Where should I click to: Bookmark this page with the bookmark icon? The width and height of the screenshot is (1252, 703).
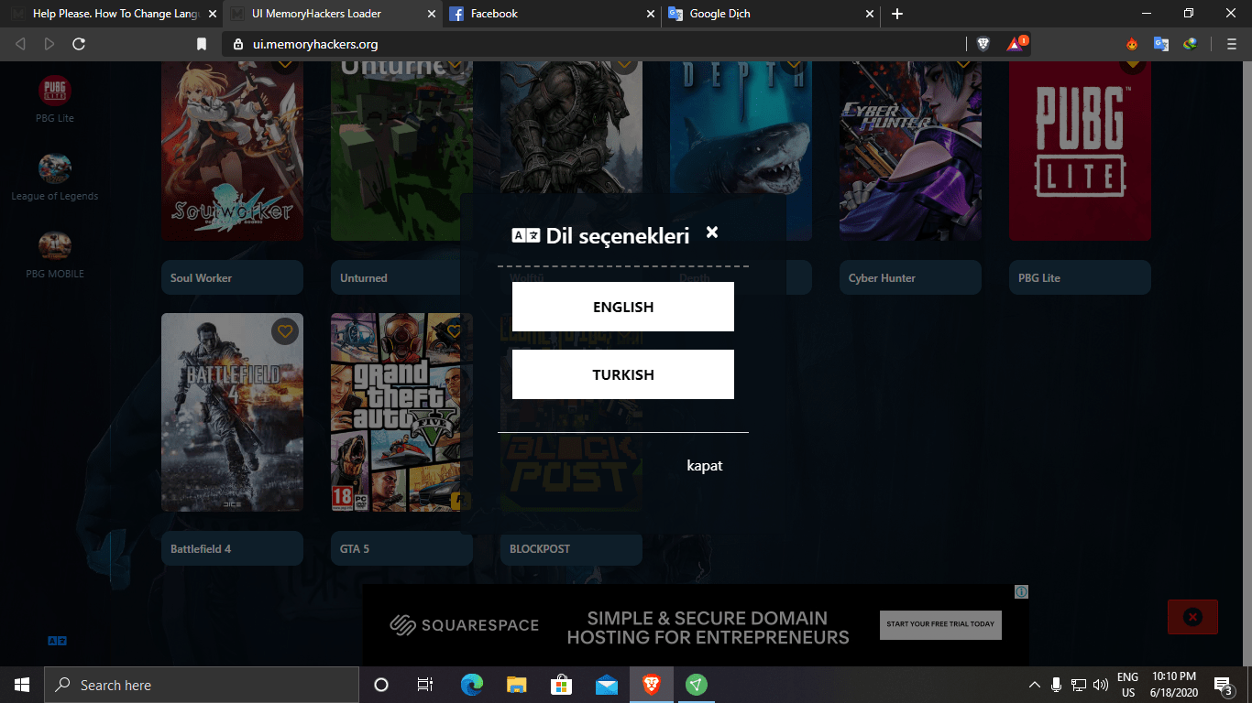click(202, 44)
